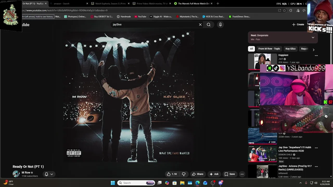Bookmark this page with star icon
The width and height of the screenshot is (333, 187).
[284, 10]
